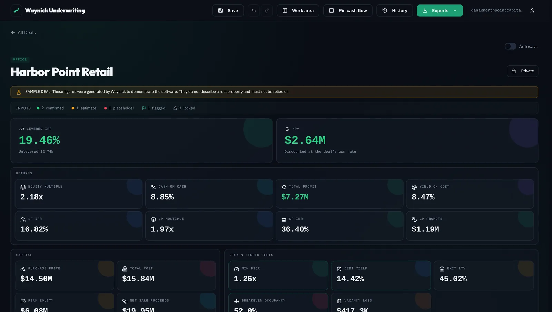Open the History panel
The height and width of the screenshot is (312, 552).
point(395,11)
